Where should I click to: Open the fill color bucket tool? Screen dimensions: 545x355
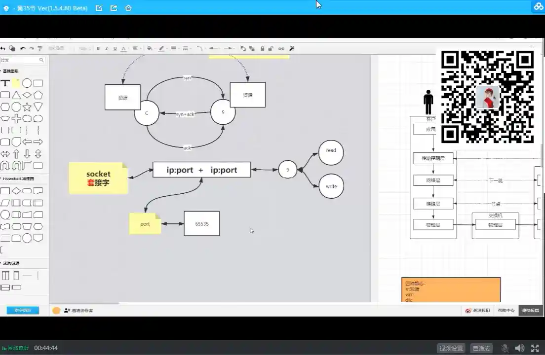pos(150,49)
